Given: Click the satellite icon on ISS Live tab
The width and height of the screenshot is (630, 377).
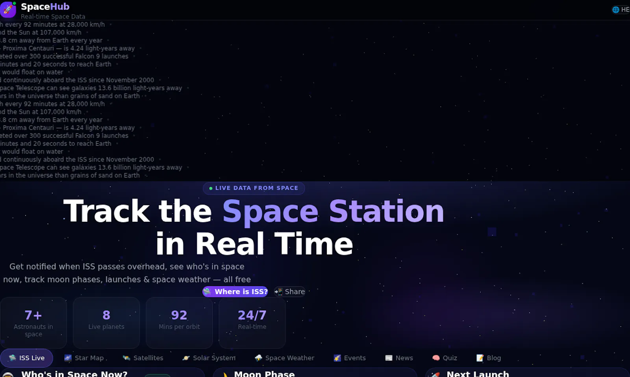Looking at the screenshot, I should (13, 358).
